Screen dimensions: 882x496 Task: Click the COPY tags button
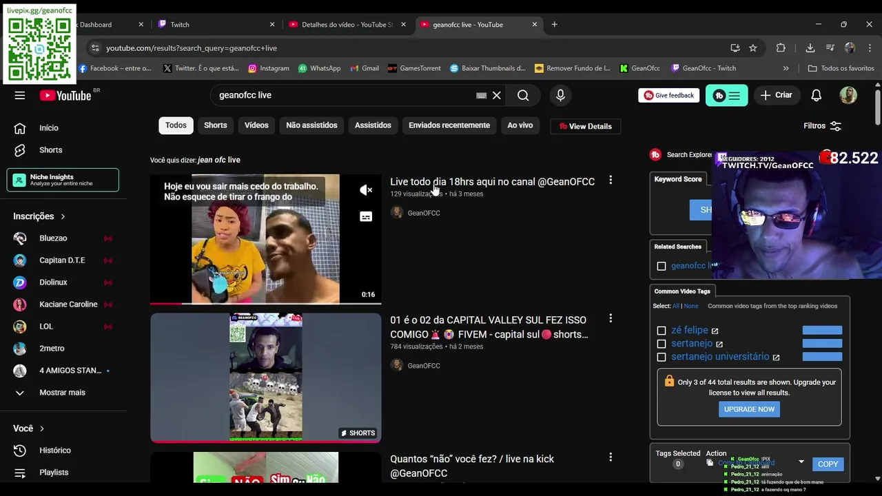click(x=828, y=464)
